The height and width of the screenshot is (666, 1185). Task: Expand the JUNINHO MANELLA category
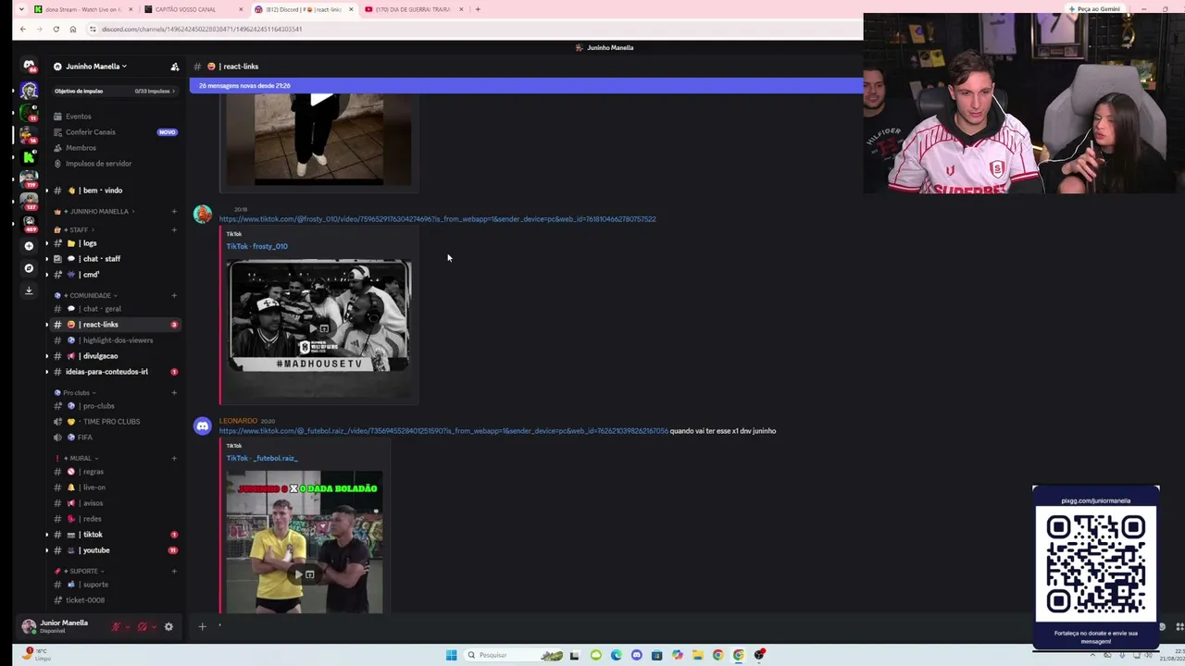coord(94,212)
